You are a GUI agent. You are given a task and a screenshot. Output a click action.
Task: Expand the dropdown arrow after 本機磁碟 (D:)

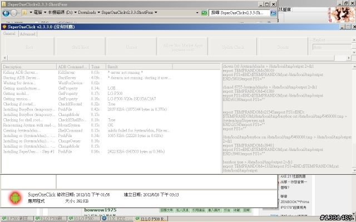(75, 12)
